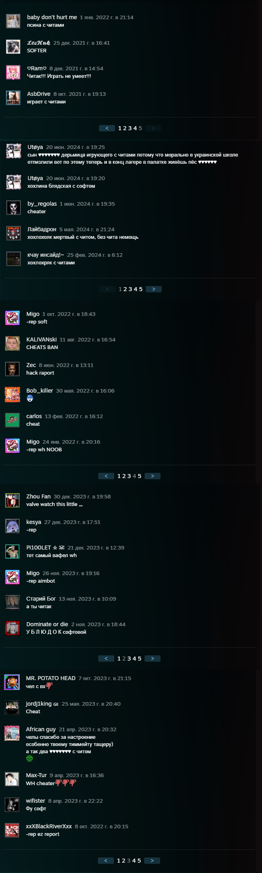Previous page arrow under Dominate or die comment
The image size is (262, 873).
(106, 659)
